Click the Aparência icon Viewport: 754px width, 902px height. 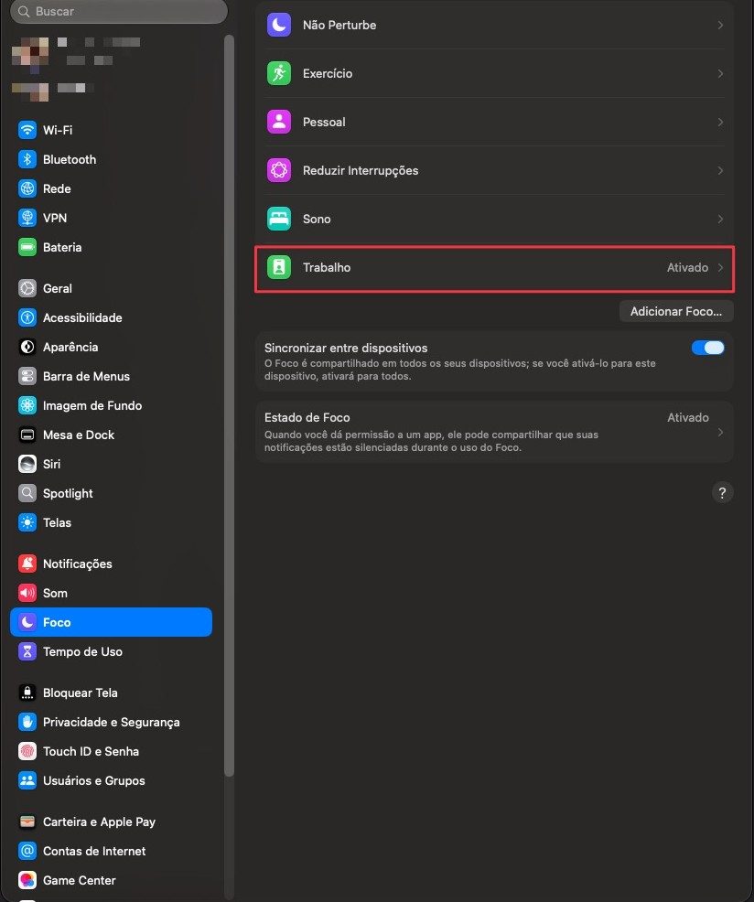[x=27, y=347]
